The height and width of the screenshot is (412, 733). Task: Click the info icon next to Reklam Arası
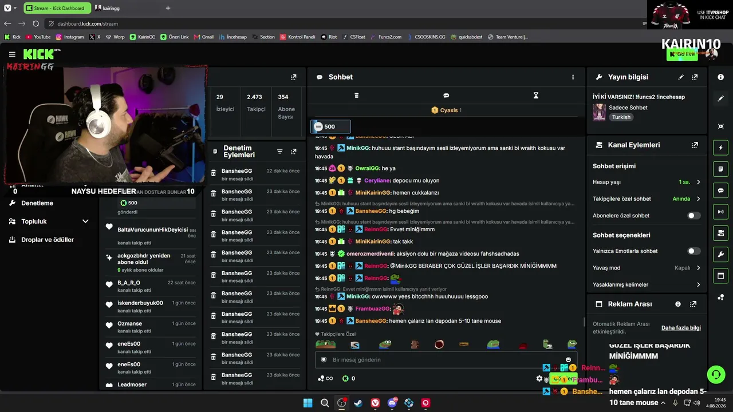678,304
